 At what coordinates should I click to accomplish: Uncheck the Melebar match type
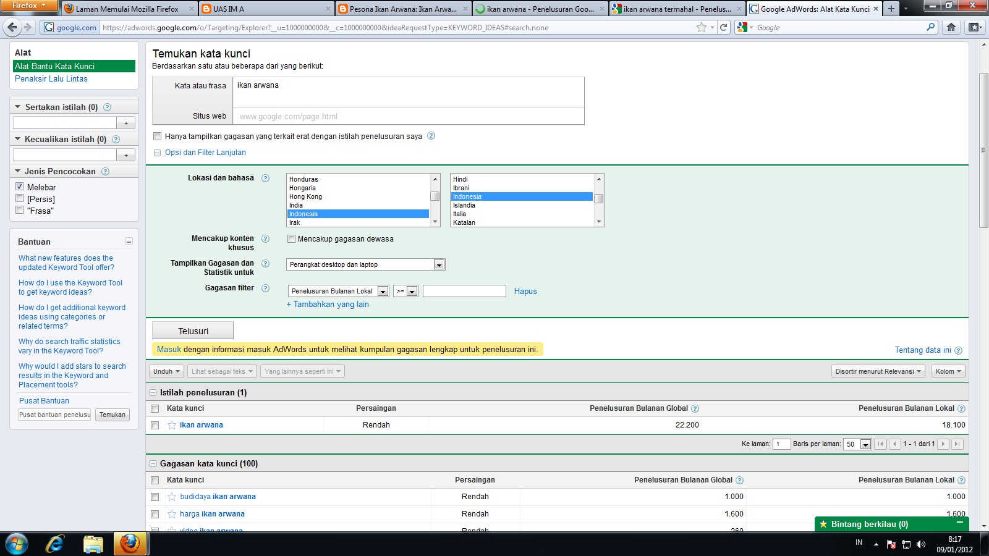20,187
